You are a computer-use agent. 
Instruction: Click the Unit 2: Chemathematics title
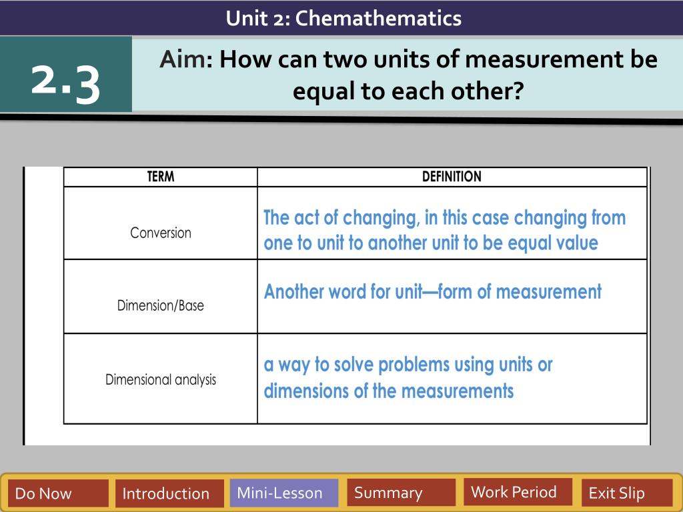[x=344, y=18]
